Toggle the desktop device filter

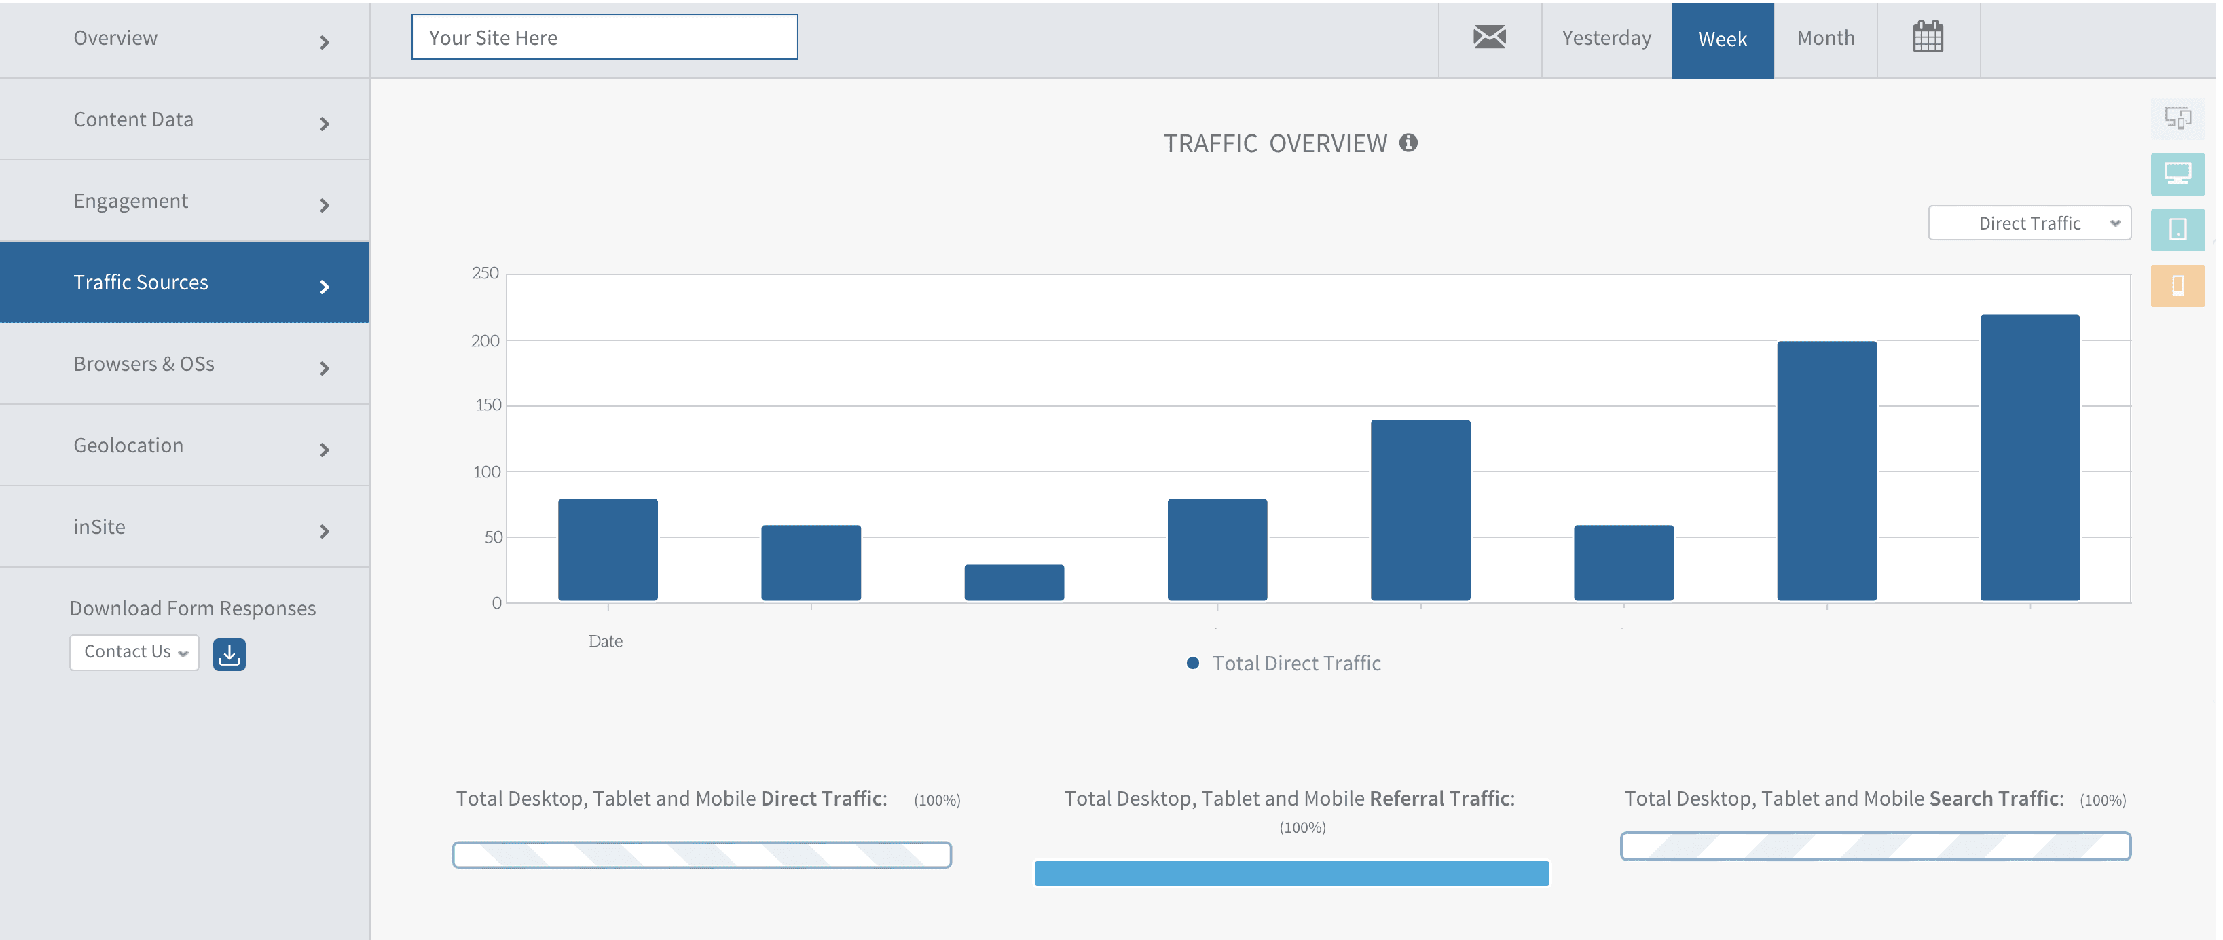pyautogui.click(x=2178, y=175)
